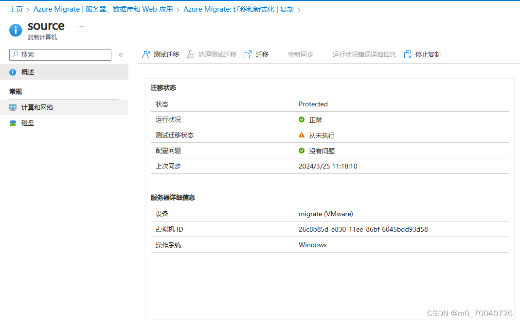Go to the 主页 breadcrumb link
This screenshot has height=322, width=520.
pos(16,9)
